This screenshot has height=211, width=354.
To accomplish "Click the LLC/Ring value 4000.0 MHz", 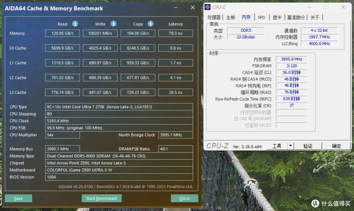I will pyautogui.click(x=319, y=44).
